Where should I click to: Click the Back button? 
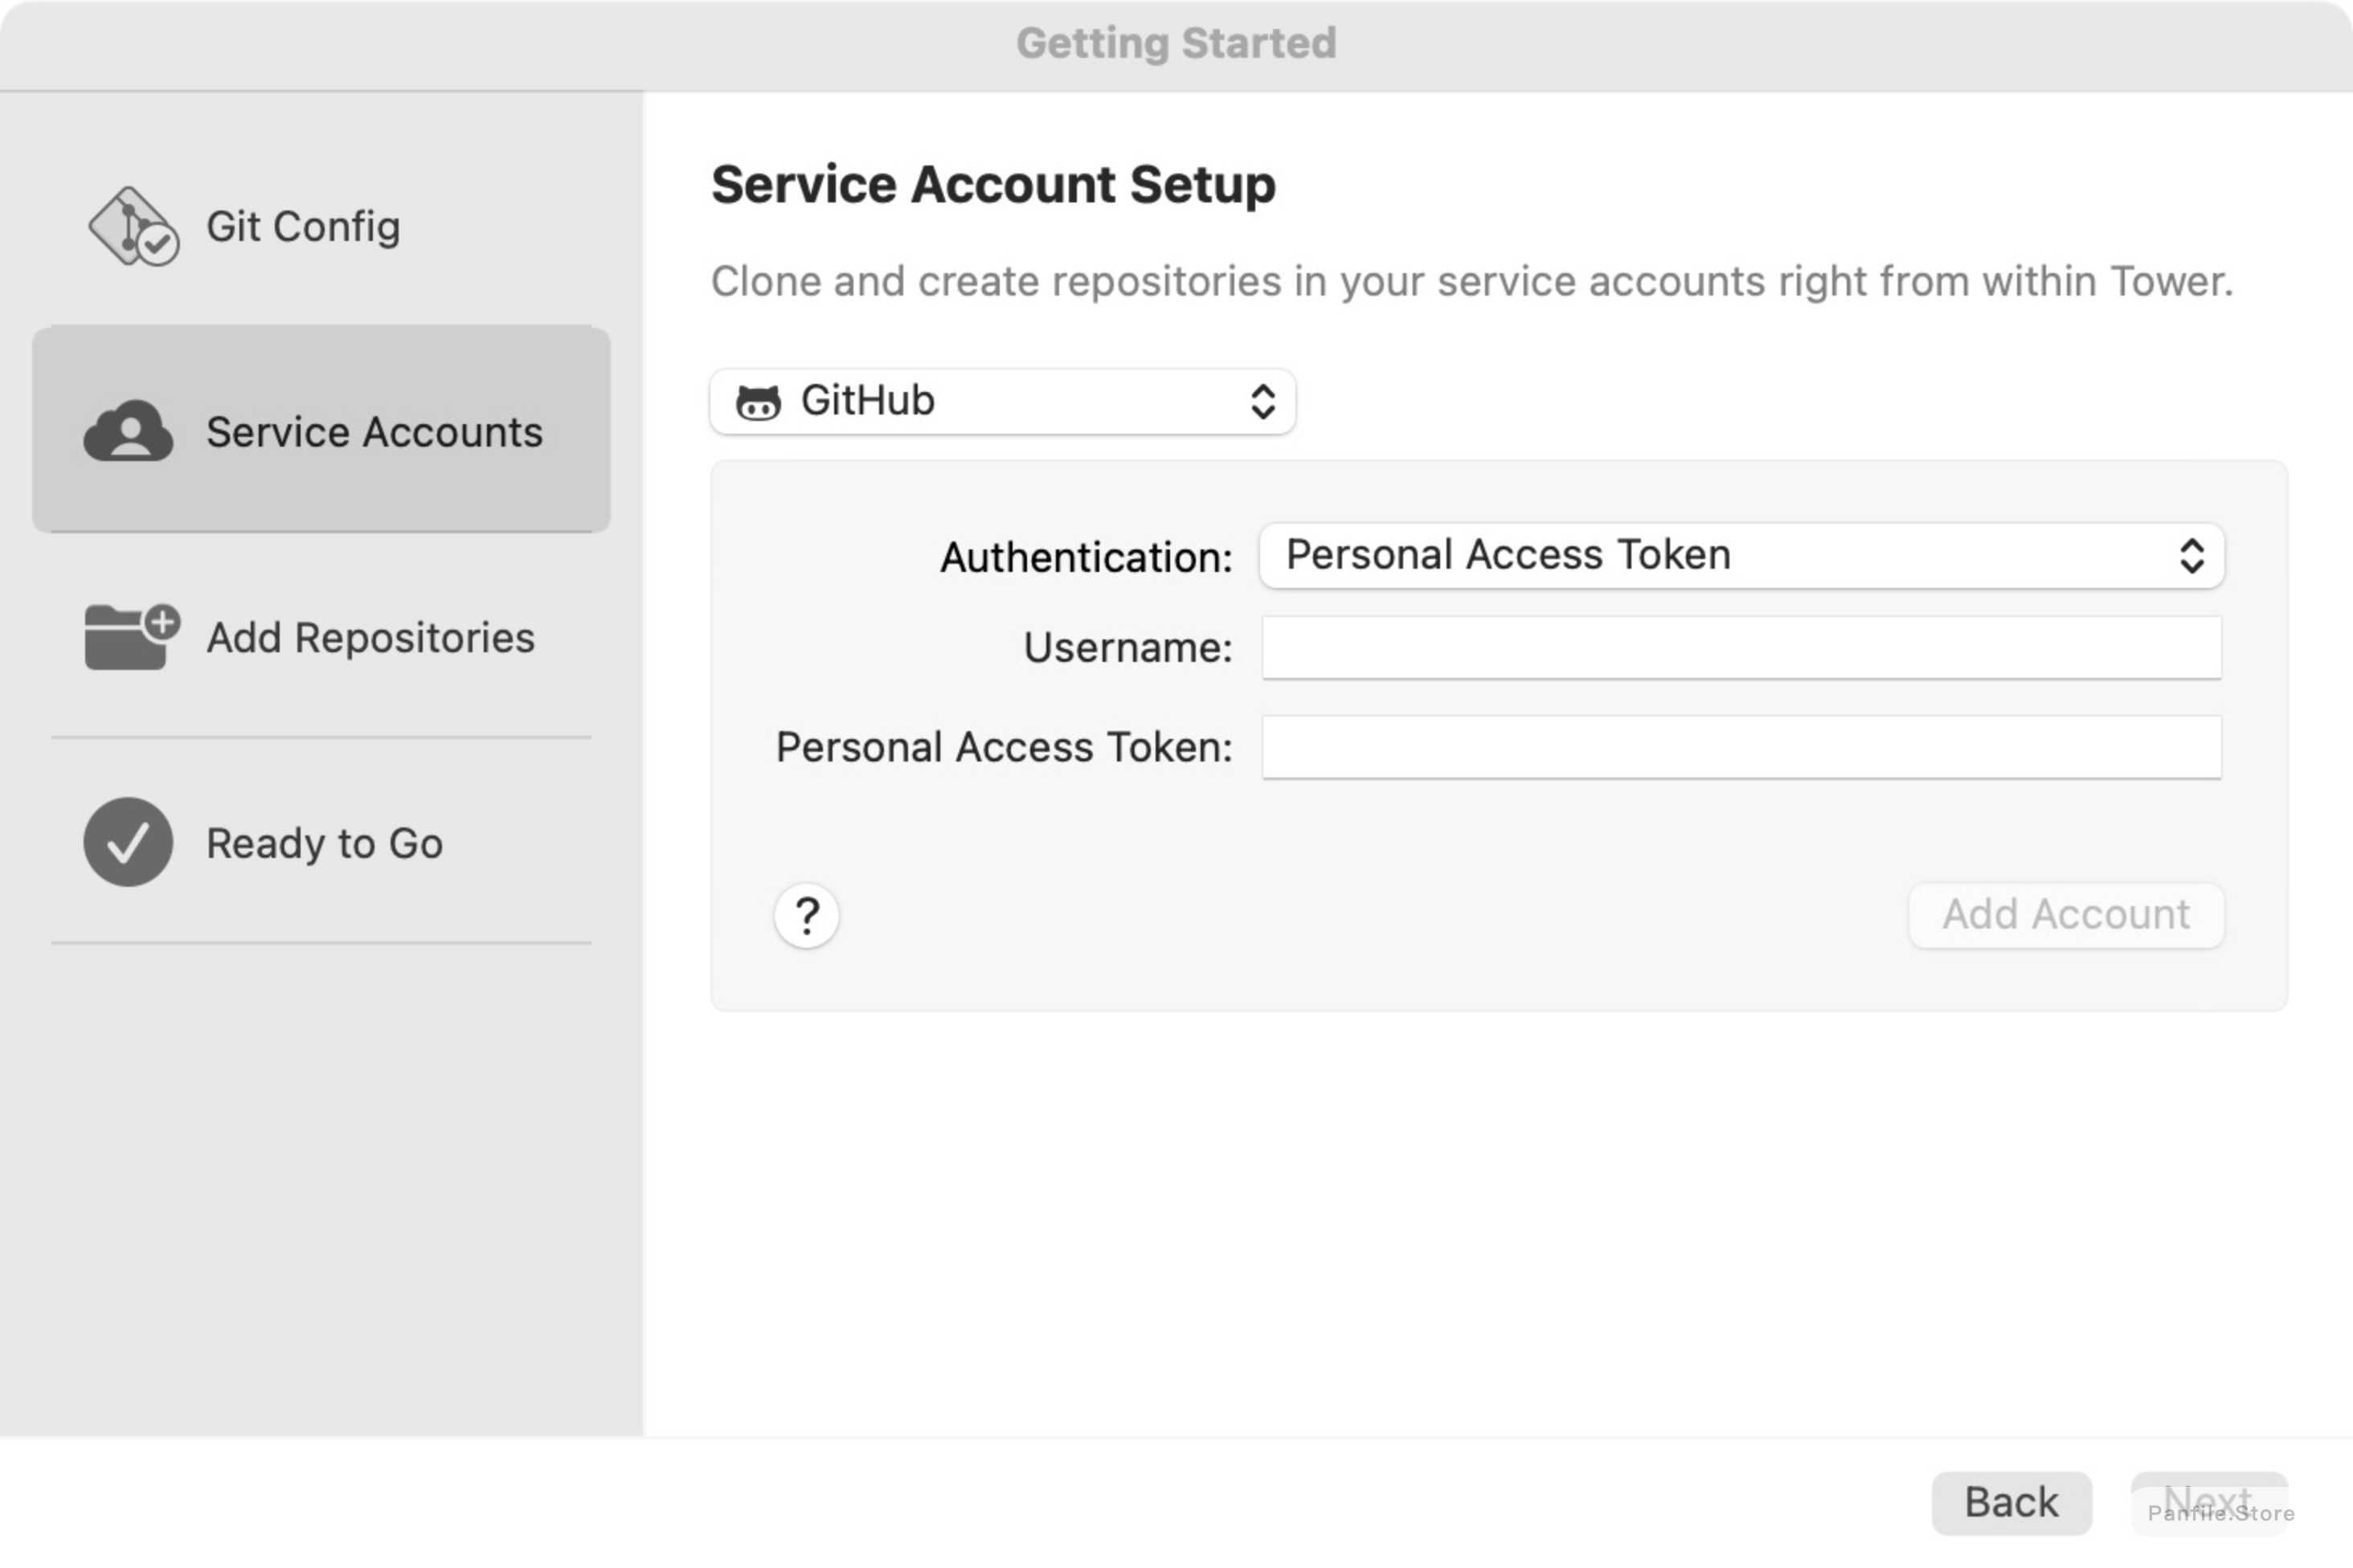(x=2011, y=1502)
